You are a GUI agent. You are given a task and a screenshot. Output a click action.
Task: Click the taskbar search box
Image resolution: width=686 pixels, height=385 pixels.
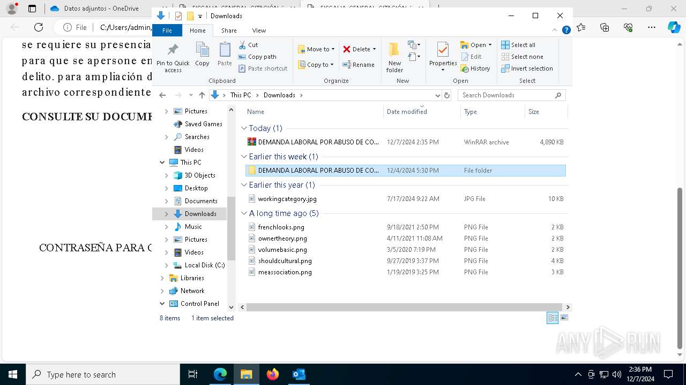103,374
